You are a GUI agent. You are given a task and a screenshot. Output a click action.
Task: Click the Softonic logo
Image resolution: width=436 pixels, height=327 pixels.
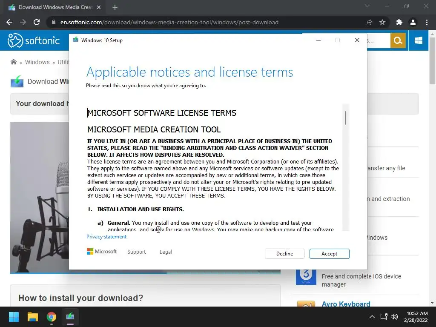34,40
